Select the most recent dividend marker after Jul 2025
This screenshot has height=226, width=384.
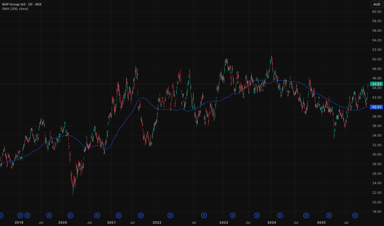point(355,215)
